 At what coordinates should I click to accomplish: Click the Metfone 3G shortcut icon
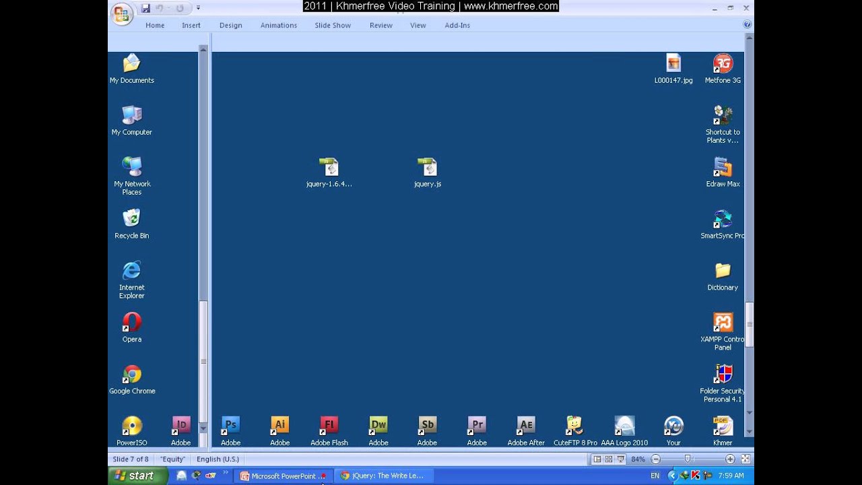point(723,63)
